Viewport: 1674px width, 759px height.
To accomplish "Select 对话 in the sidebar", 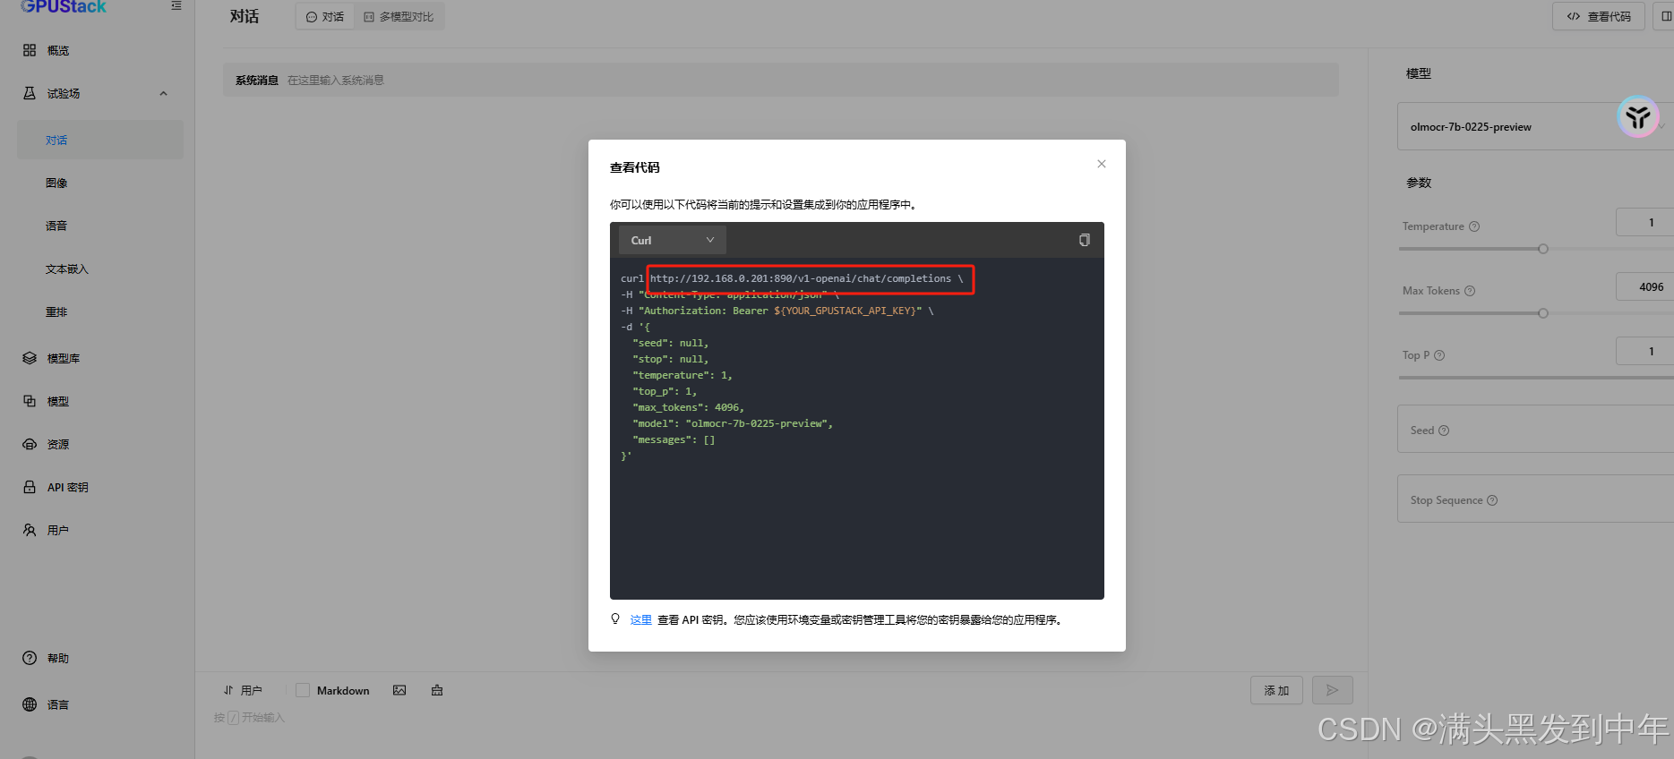I will pos(100,140).
